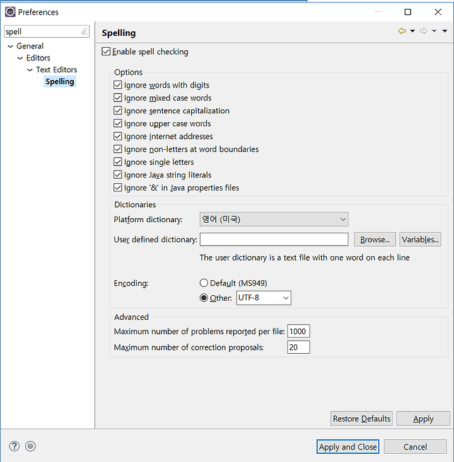The height and width of the screenshot is (462, 454).
Task: Open the Platform dictionary dropdown
Action: [274, 220]
